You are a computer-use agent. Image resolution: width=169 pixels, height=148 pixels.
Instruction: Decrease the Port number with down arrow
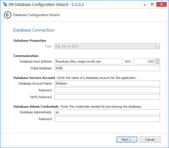[x=157, y=63]
